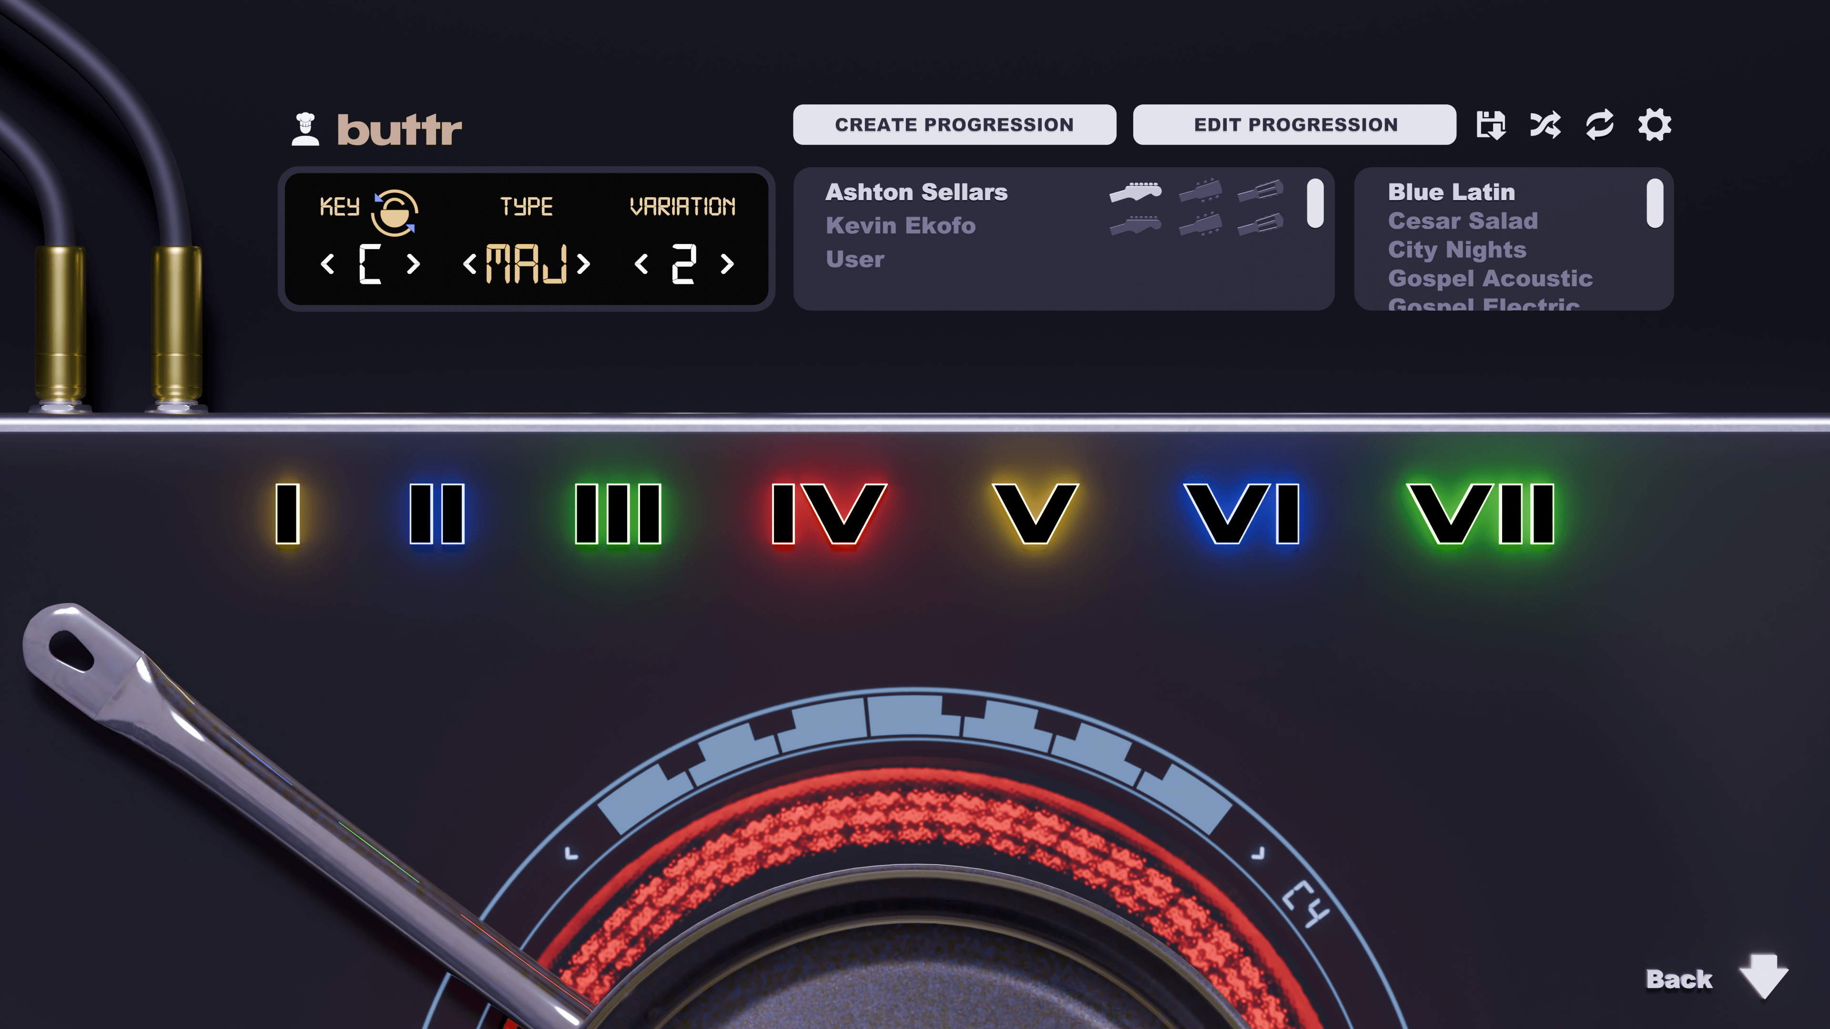Toggle the green VII chord numeral
Viewport: 1830px width, 1029px height.
[1481, 514]
